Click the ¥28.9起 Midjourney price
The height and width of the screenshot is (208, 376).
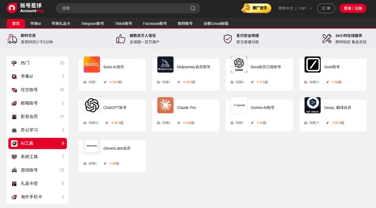tap(189, 82)
